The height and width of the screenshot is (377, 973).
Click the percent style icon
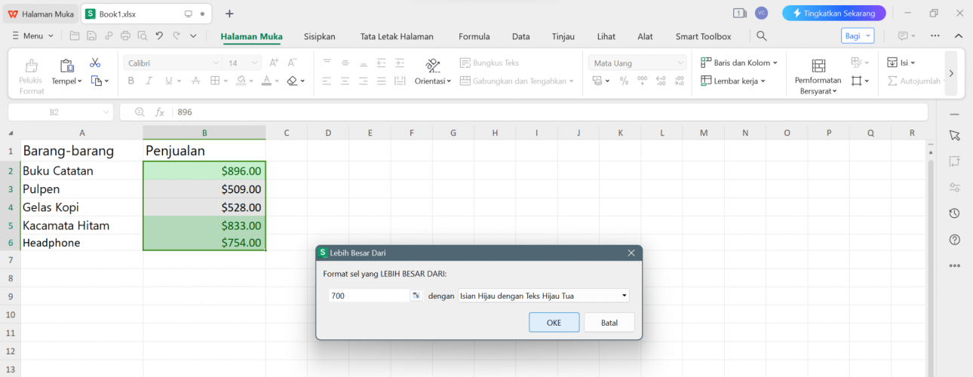click(x=624, y=81)
